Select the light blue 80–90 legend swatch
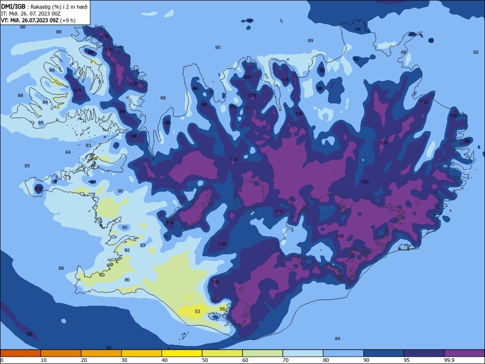485x364 pixels. [343, 353]
